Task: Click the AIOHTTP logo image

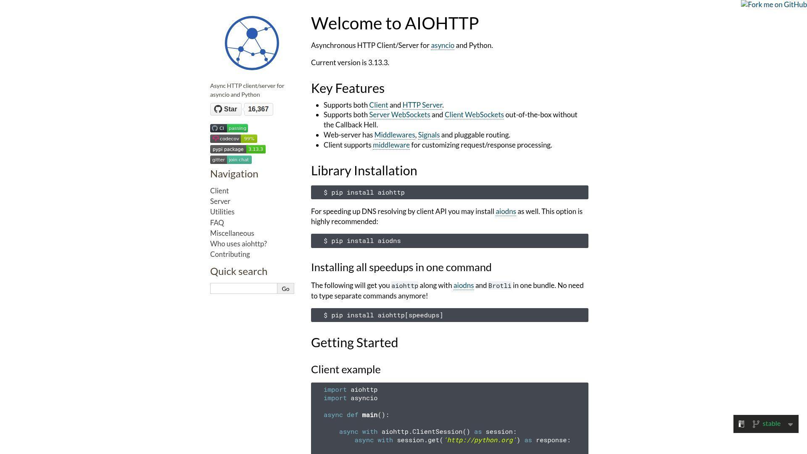Action: [252, 43]
